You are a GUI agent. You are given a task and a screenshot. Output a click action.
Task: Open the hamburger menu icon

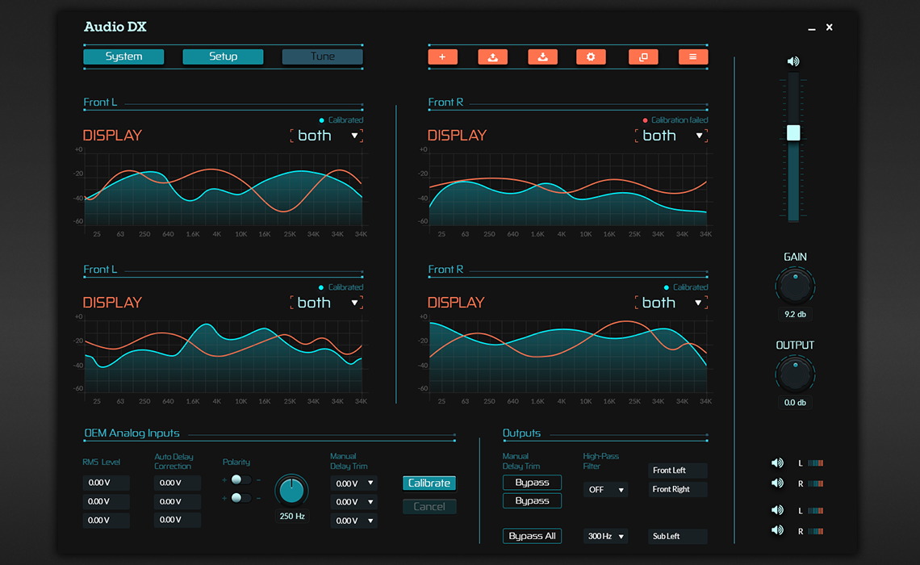pos(693,56)
